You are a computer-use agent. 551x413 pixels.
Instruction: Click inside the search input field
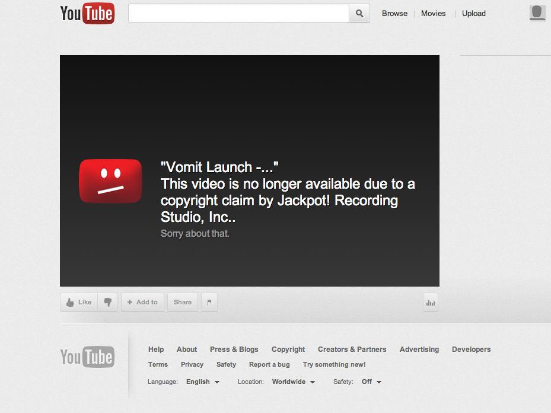pos(237,13)
